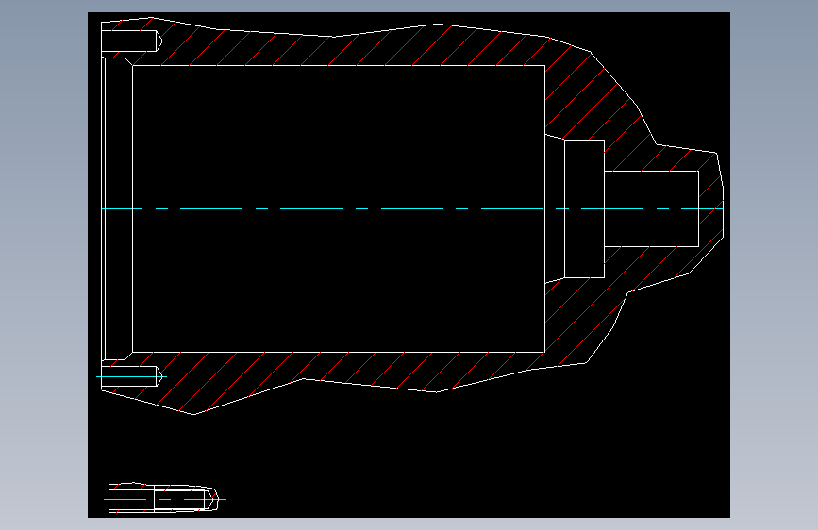Screen dimensions: 818x530
Task: Click the lower-left threaded hole in the main section
Action: 130,376
